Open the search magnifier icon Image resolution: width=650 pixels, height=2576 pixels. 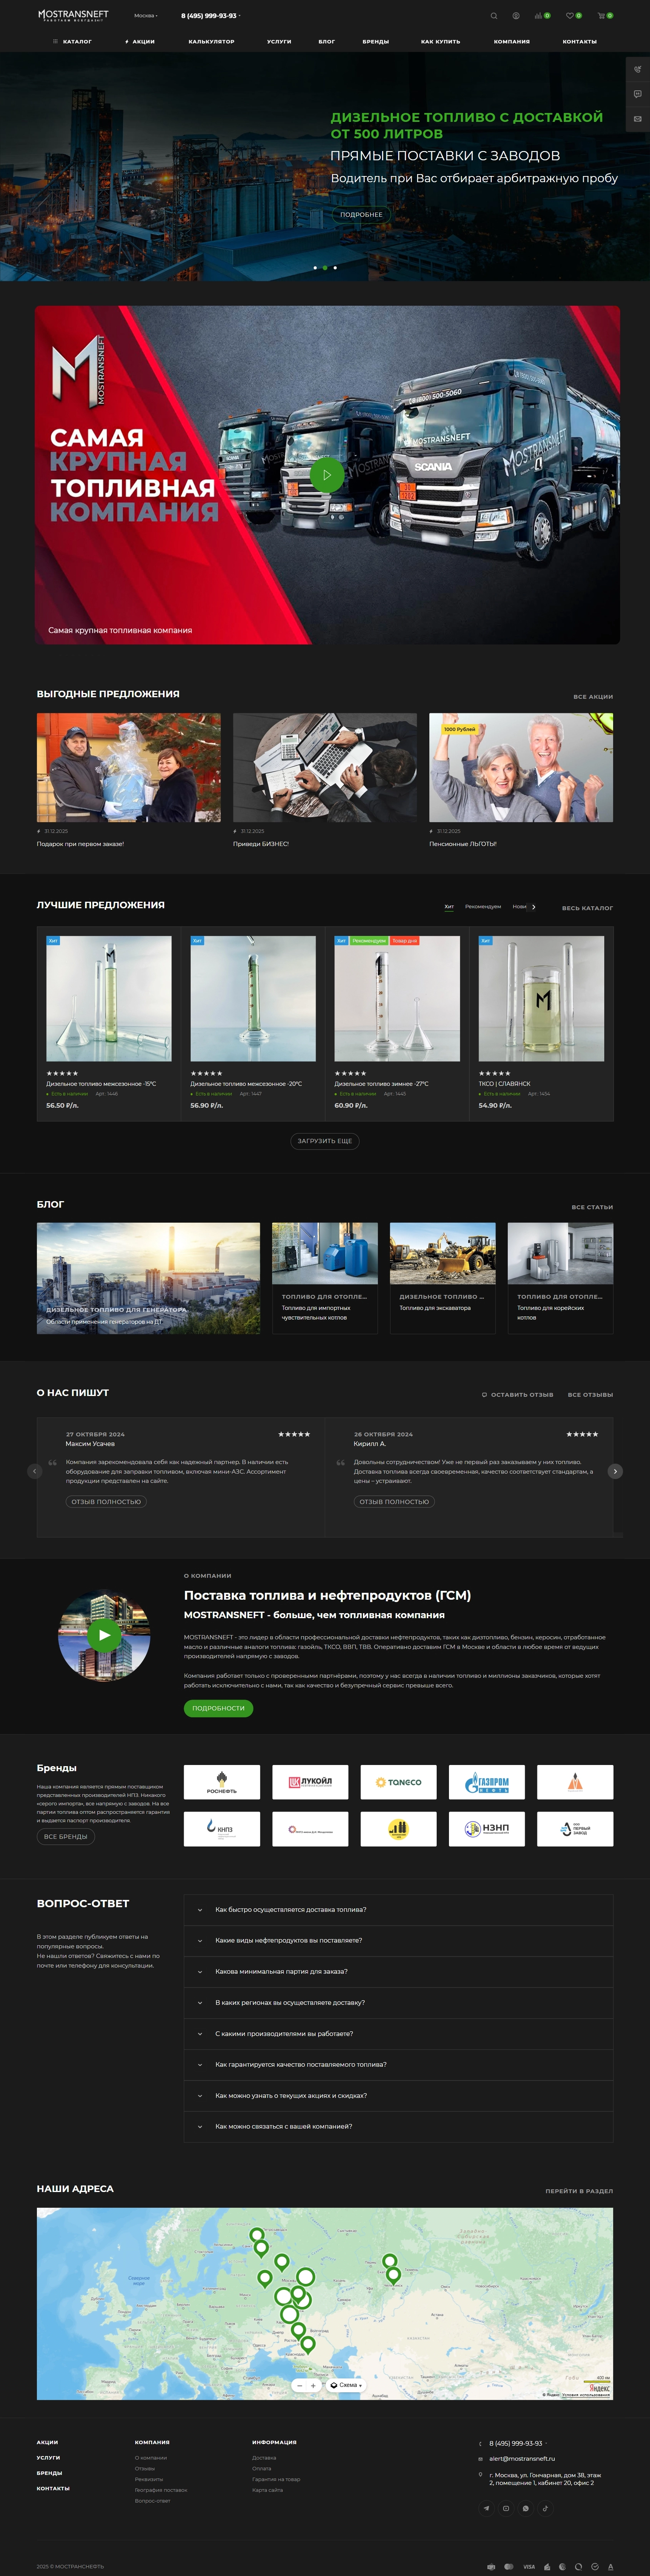pos(493,16)
